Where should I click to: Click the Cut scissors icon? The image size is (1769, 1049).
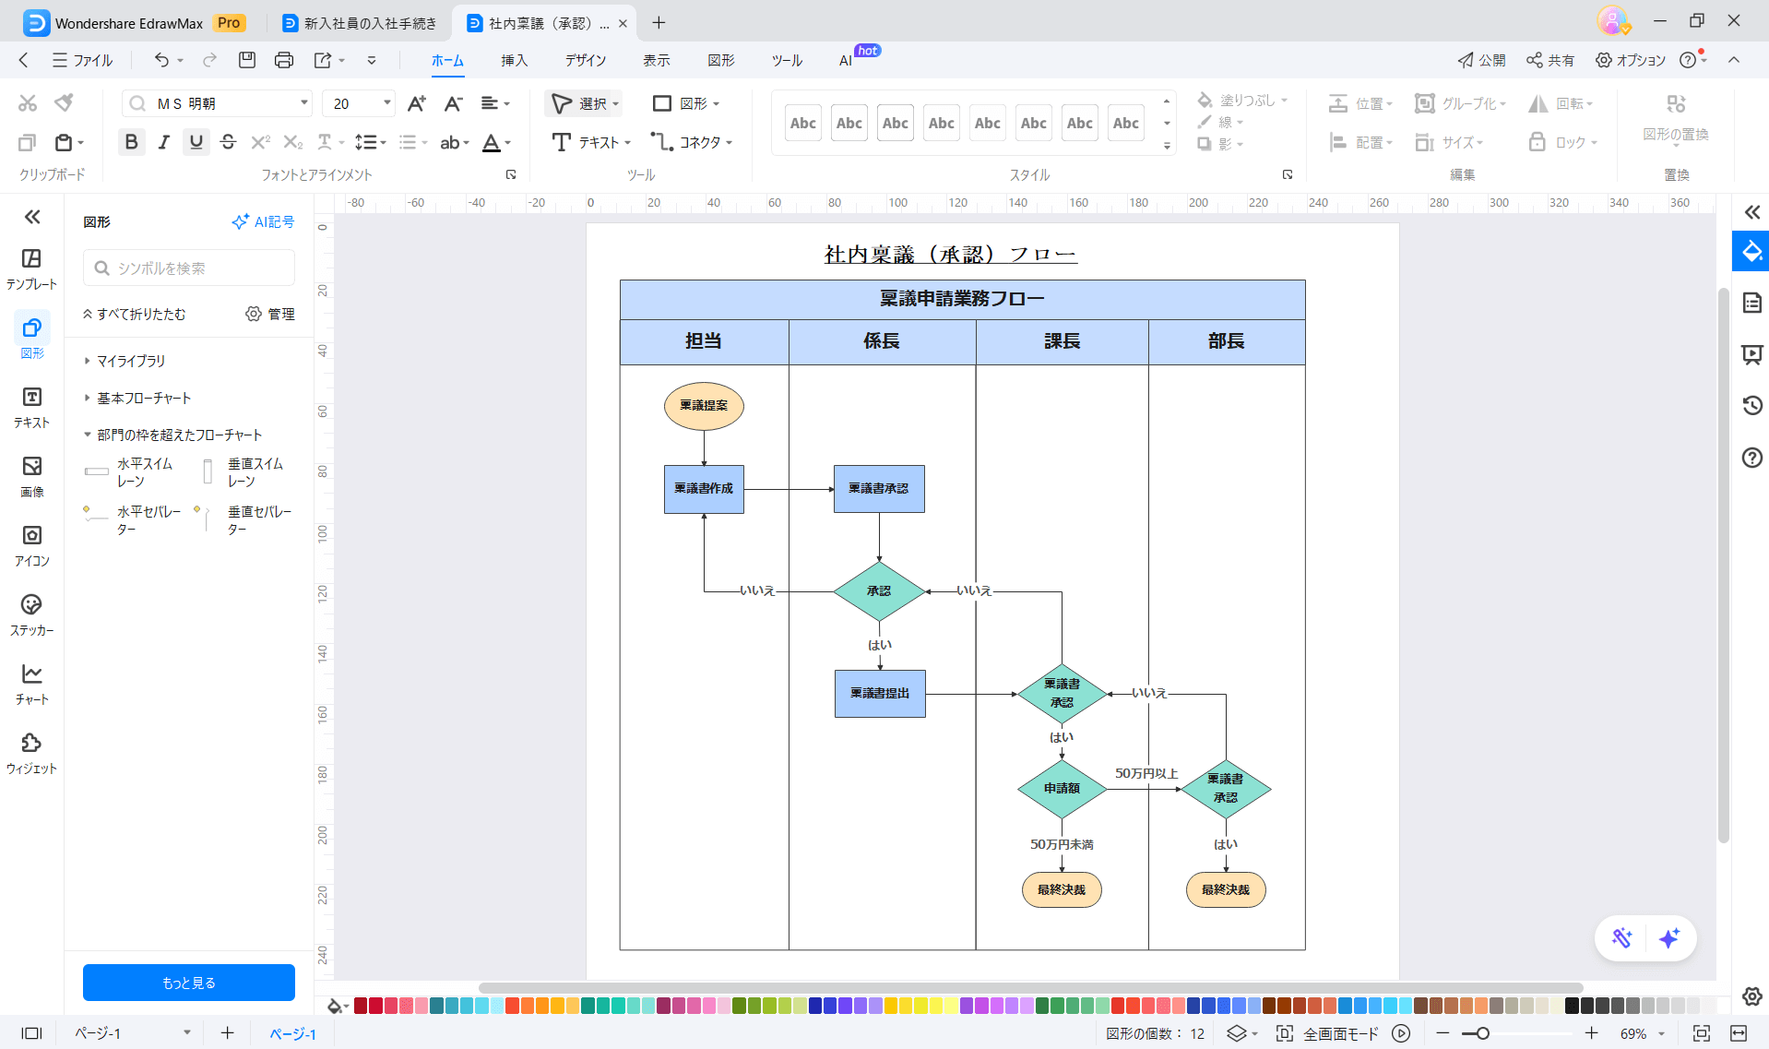pyautogui.click(x=28, y=102)
